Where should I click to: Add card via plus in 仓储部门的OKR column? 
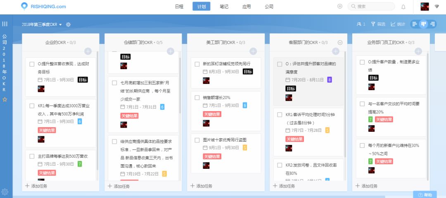pyautogui.click(x=171, y=51)
